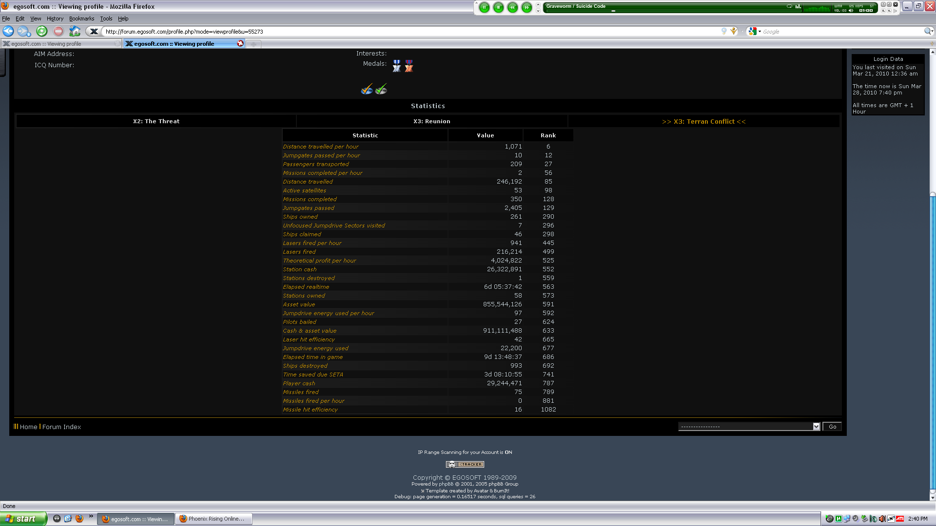Image resolution: width=936 pixels, height=526 pixels.
Task: Open the Bookmarks menu
Action: (81, 19)
